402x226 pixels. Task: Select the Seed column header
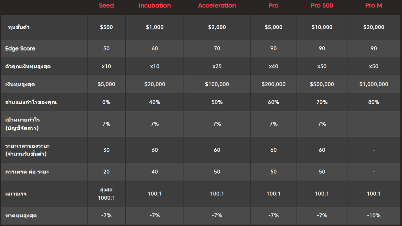pos(106,6)
